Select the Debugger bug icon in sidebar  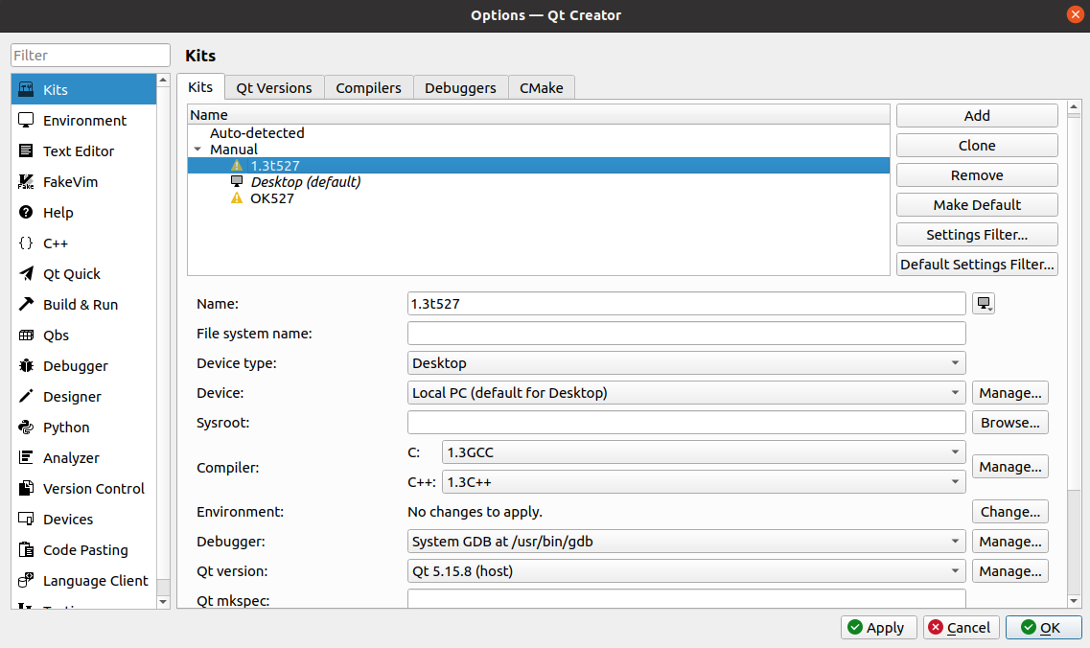pyautogui.click(x=26, y=366)
